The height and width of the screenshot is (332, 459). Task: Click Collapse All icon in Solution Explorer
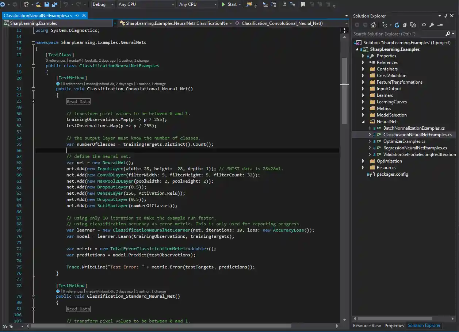405,25
